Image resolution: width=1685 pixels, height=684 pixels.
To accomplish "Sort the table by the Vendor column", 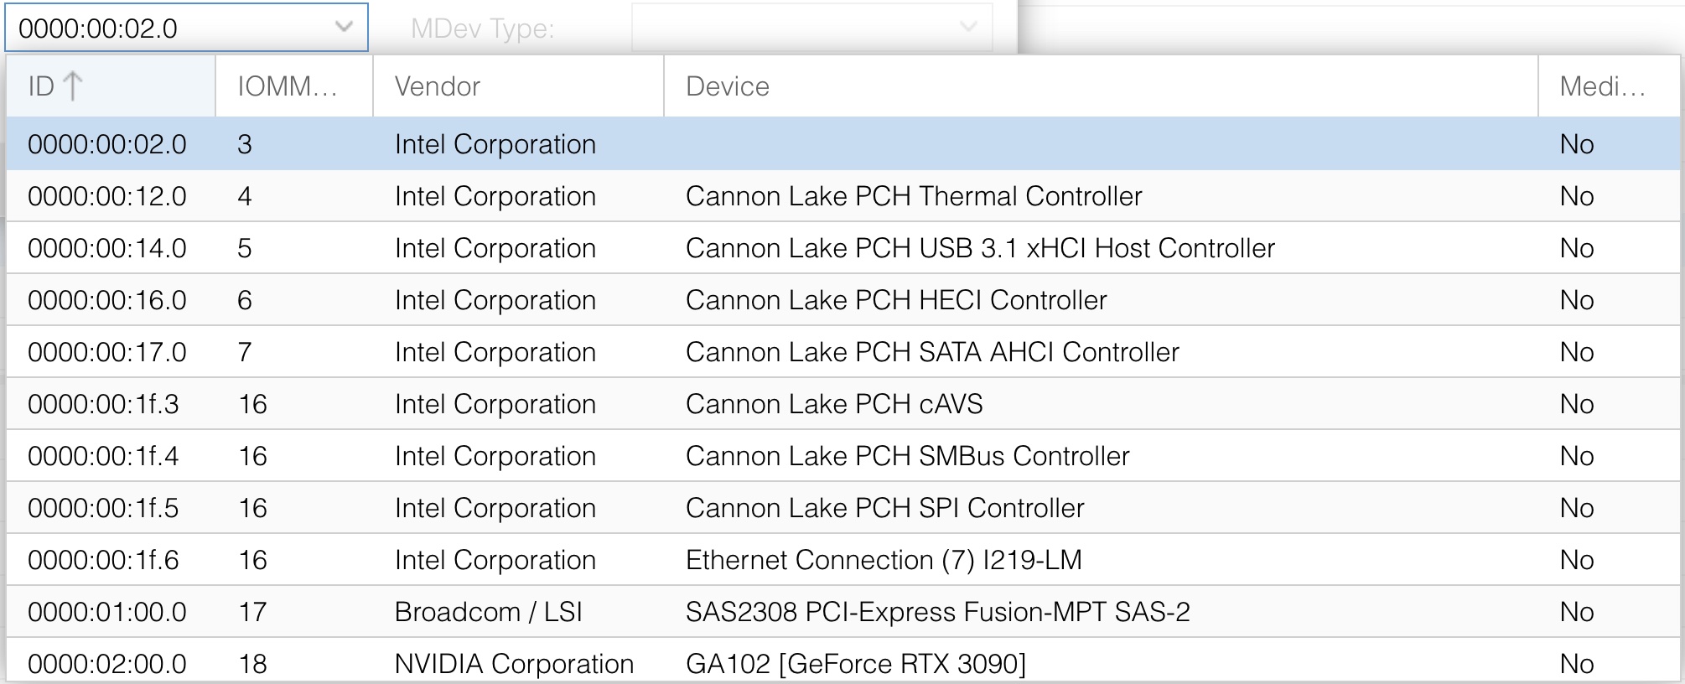I will 436,85.
